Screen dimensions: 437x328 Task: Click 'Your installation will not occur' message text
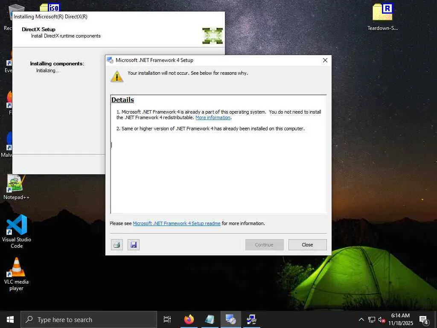tap(188, 73)
